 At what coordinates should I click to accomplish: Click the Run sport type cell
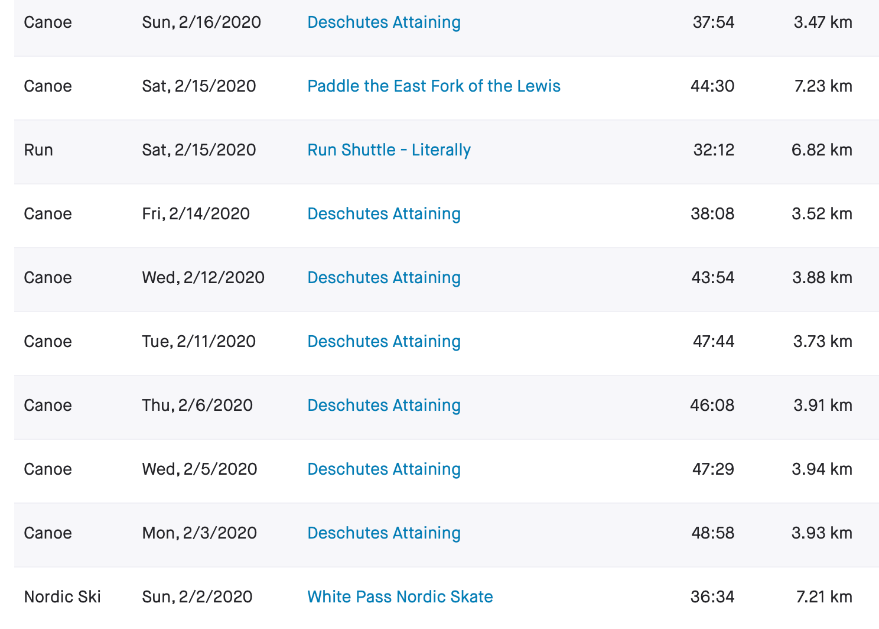pos(38,150)
